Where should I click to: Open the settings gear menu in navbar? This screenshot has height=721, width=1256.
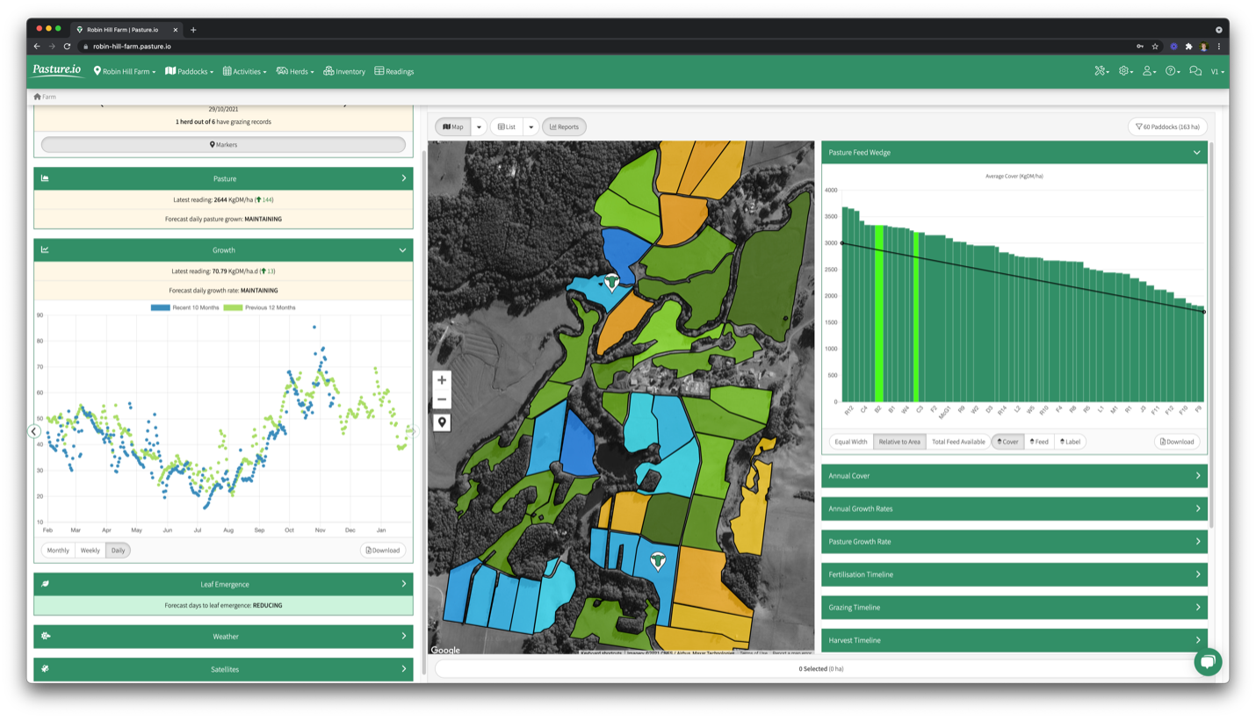pyautogui.click(x=1125, y=71)
